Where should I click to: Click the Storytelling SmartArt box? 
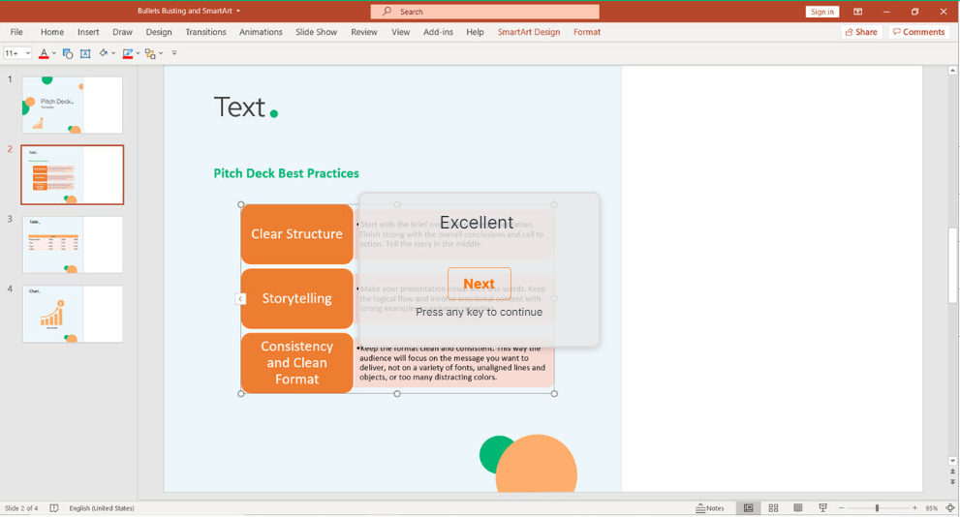pos(297,298)
